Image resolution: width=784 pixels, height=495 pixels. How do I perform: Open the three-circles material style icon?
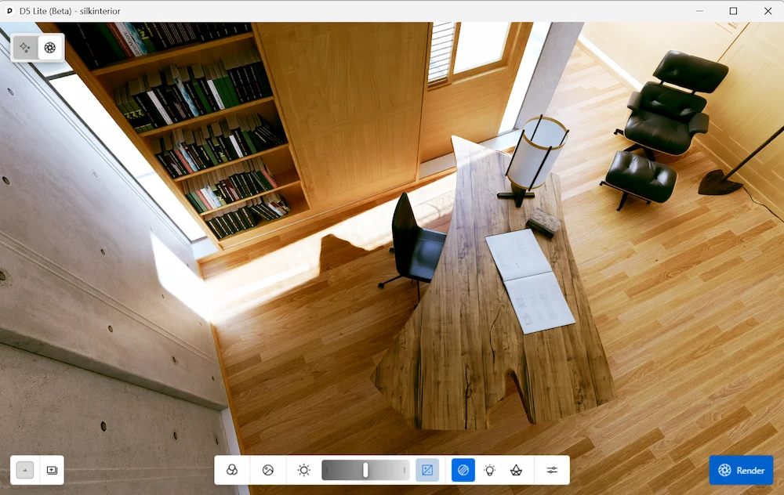tap(232, 470)
